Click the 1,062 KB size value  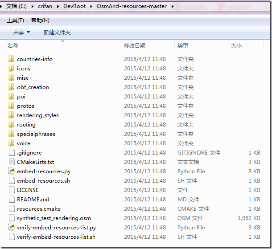pyautogui.click(x=249, y=218)
